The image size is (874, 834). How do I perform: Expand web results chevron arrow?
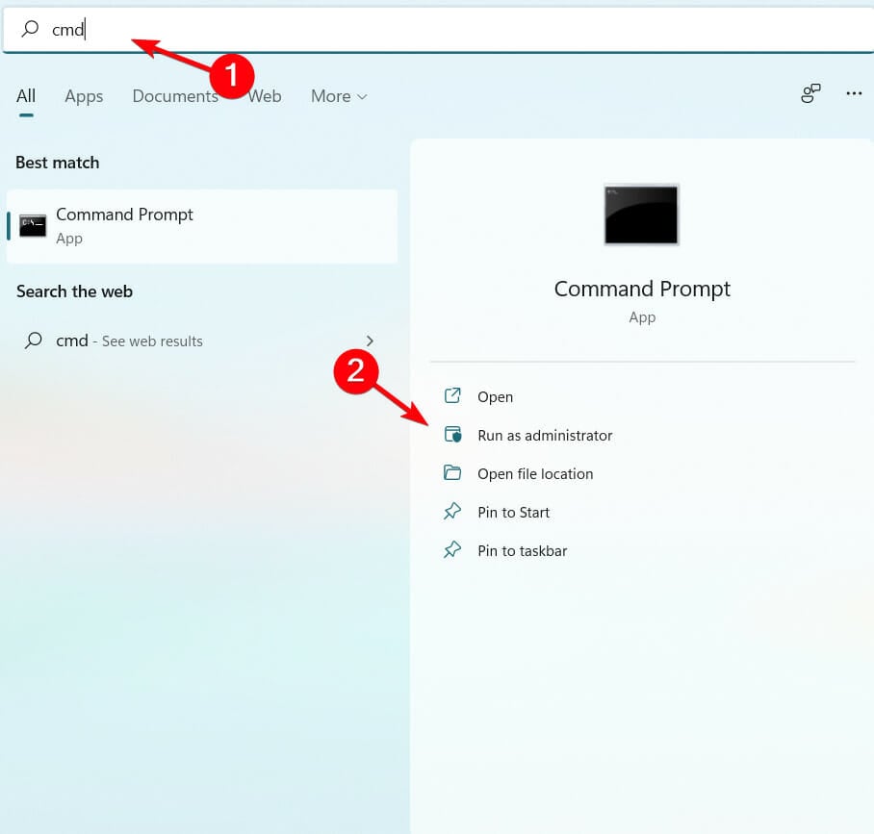[x=370, y=341]
